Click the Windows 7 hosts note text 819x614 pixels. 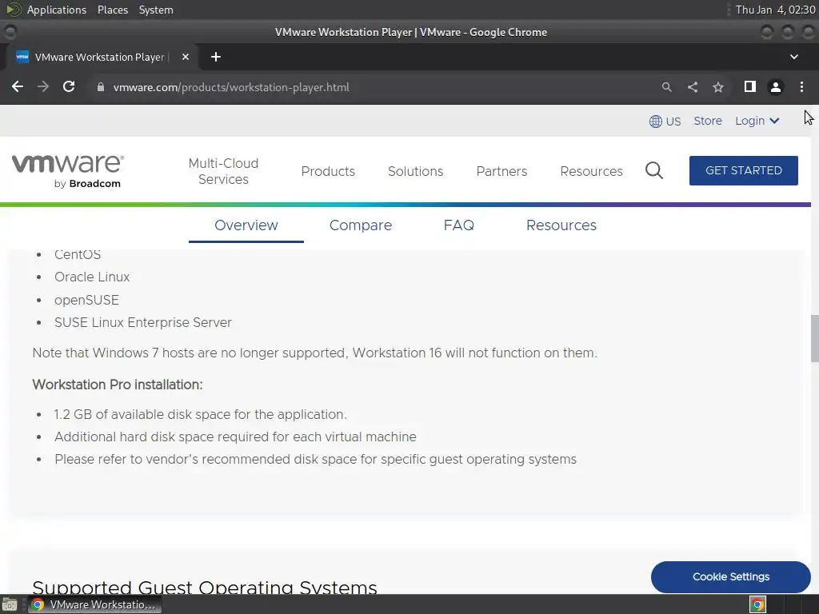tap(315, 353)
